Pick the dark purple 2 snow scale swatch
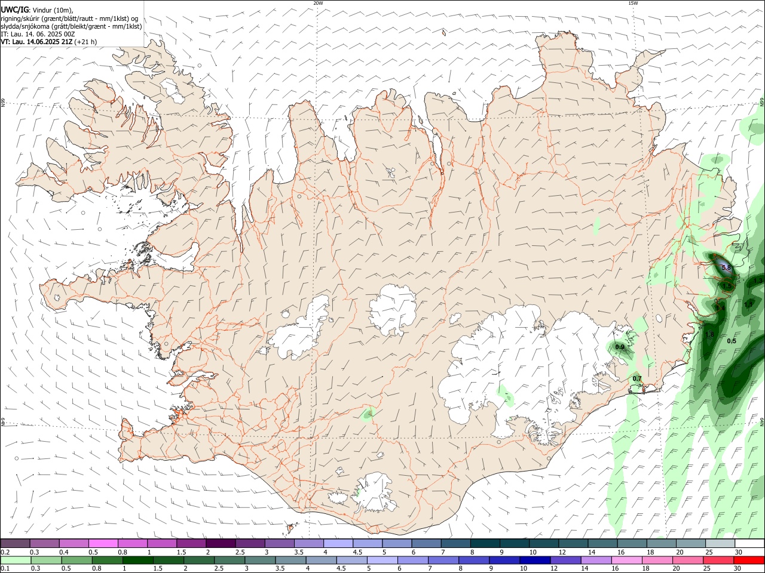 coord(221,543)
